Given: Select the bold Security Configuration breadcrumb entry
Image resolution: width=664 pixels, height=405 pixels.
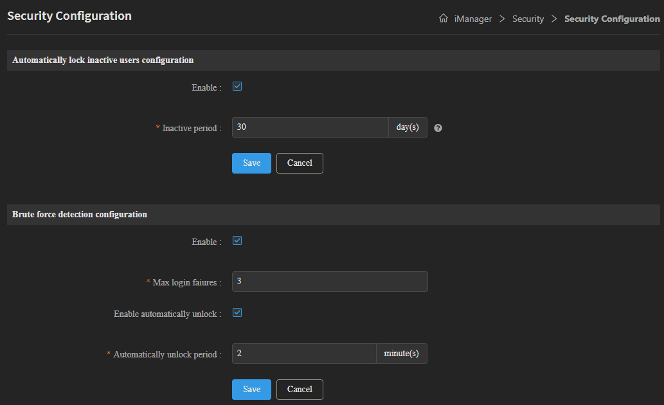Looking at the screenshot, I should click(612, 19).
